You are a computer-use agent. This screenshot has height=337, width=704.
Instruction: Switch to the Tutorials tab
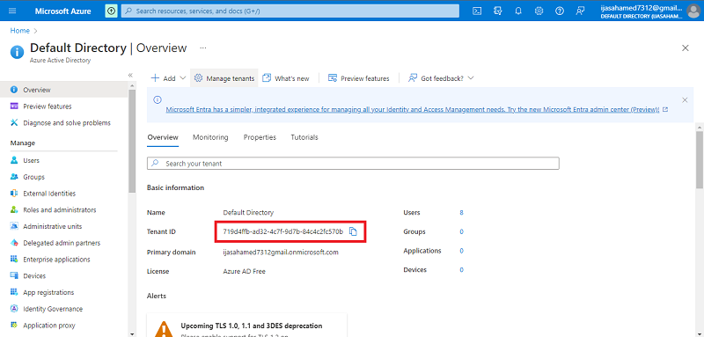pyautogui.click(x=304, y=137)
